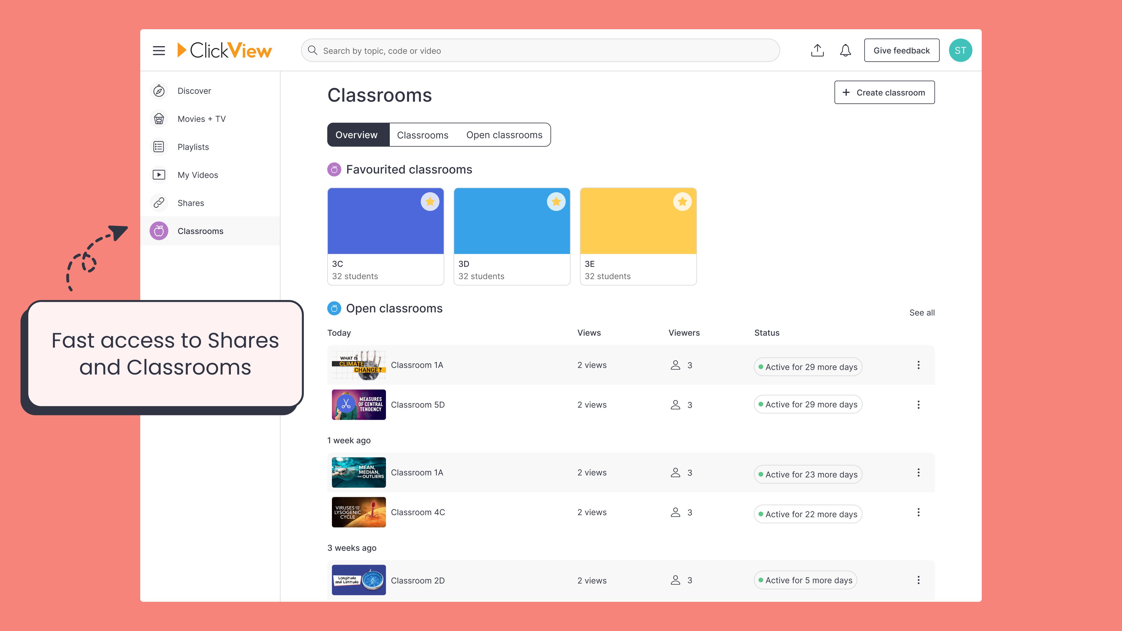Open options menu for Classroom 5D

918,405
